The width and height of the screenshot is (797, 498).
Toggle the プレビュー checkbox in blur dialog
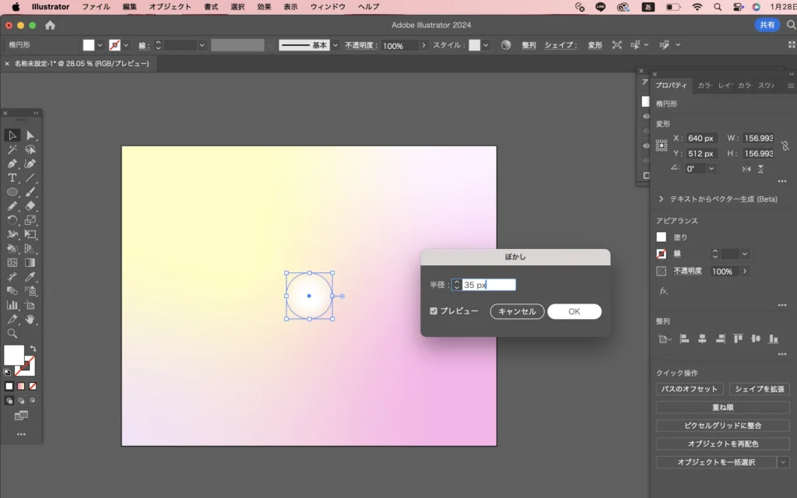click(x=434, y=311)
